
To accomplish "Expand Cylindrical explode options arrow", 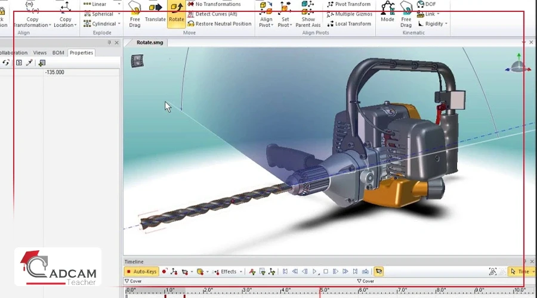I will pyautogui.click(x=119, y=24).
